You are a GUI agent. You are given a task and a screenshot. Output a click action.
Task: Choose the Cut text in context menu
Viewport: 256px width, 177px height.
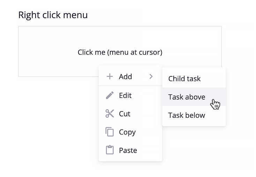point(125,114)
